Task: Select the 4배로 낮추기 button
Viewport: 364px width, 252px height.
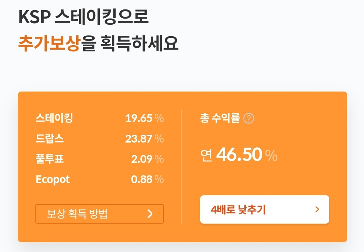Action: [265, 209]
